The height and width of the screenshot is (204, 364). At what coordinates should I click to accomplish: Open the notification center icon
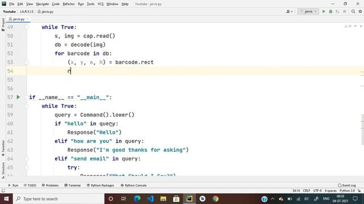point(355,199)
